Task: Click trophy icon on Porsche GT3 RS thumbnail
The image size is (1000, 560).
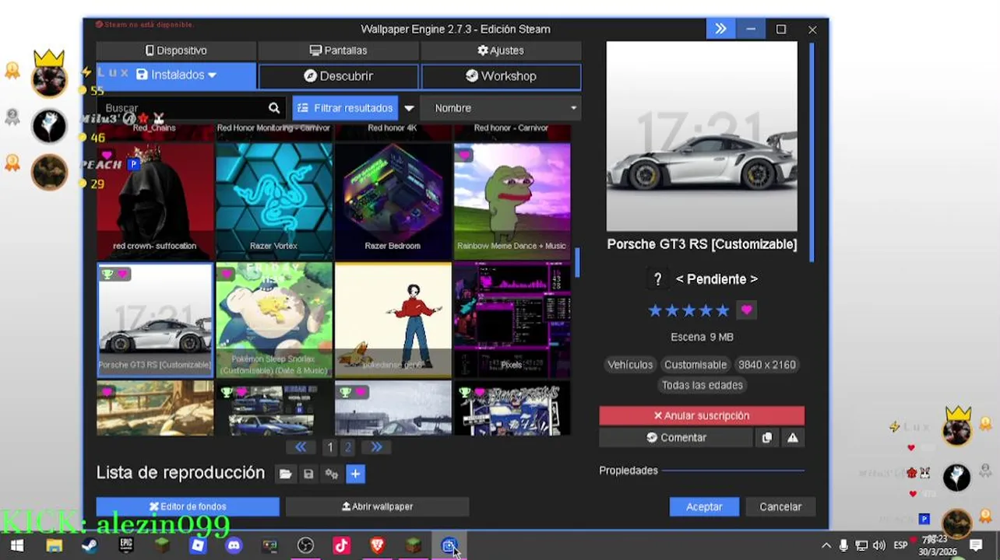Action: tap(108, 274)
